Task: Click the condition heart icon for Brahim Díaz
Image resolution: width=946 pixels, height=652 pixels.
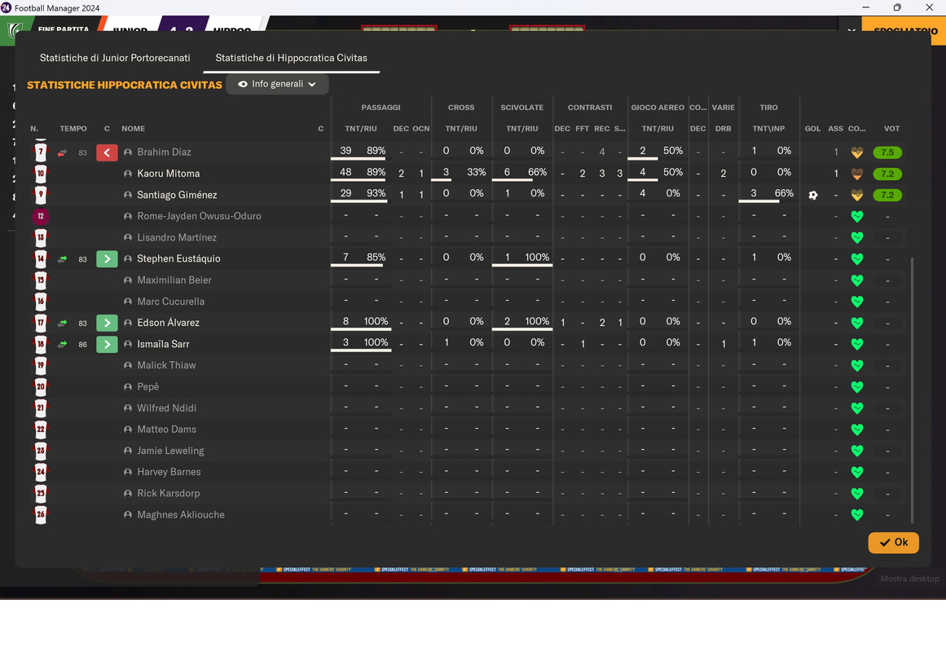Action: (856, 152)
